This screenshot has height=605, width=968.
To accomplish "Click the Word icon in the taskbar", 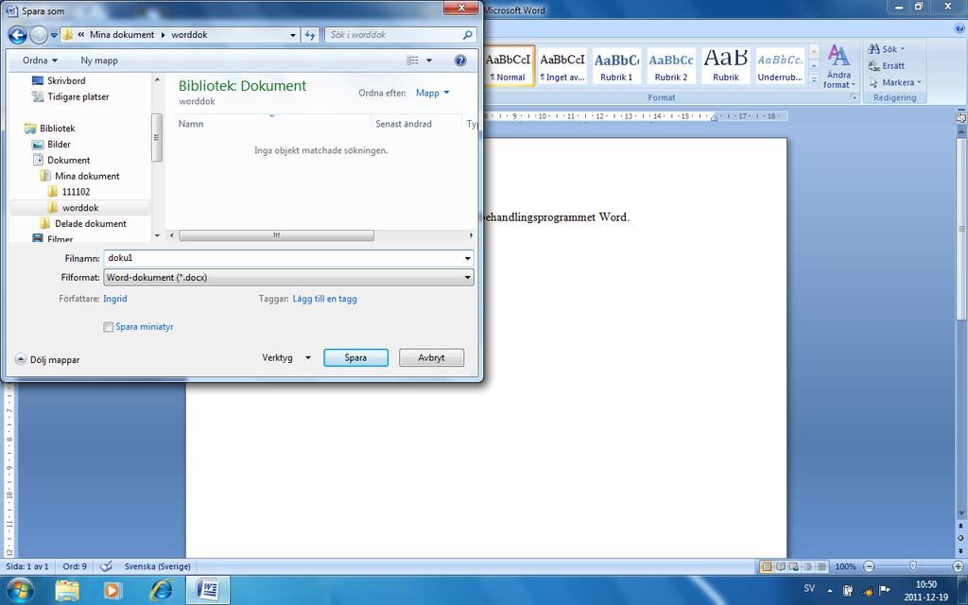I will 208,590.
